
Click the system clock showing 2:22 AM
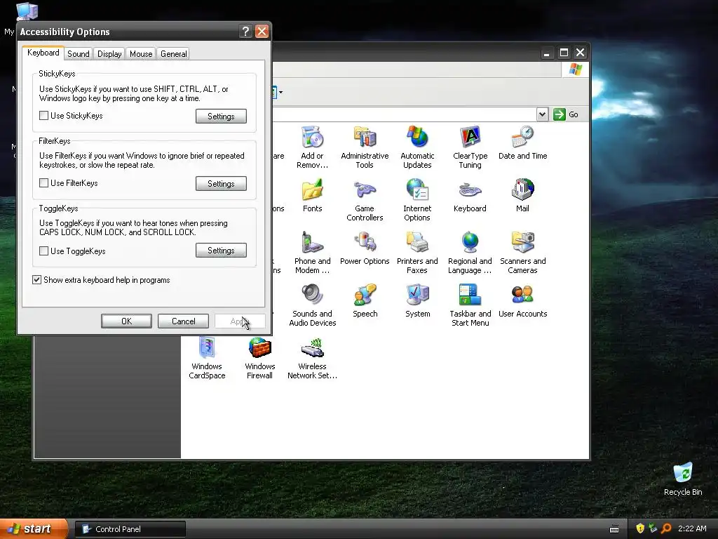tap(692, 528)
